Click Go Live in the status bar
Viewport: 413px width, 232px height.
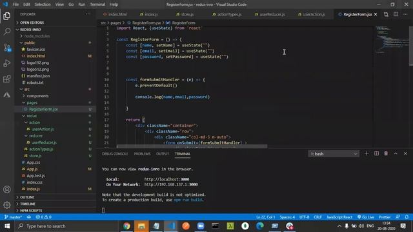(366, 217)
